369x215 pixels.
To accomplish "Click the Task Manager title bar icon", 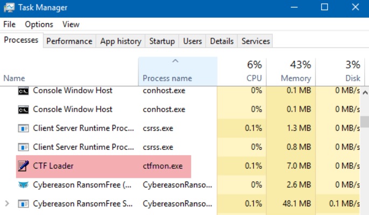I will 9,8.
